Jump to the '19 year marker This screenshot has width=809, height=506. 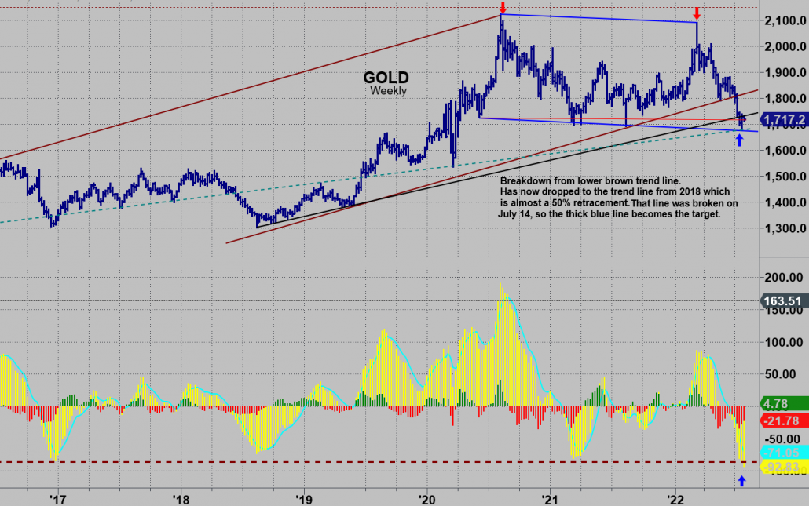pyautogui.click(x=303, y=497)
